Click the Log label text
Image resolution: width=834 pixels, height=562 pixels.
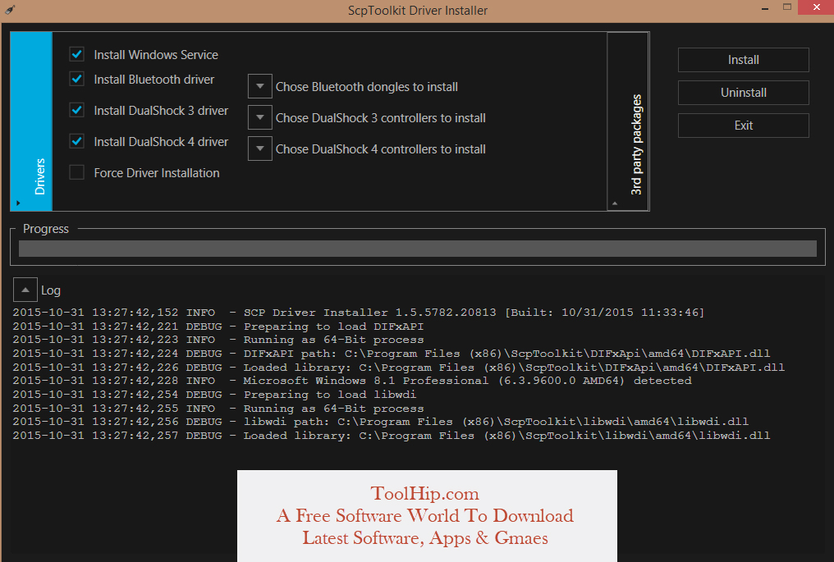pos(51,290)
